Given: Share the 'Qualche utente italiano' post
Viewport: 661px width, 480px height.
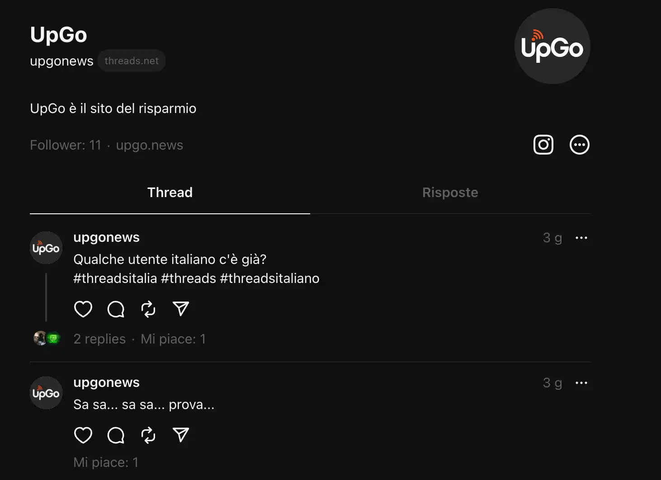Looking at the screenshot, I should [181, 309].
